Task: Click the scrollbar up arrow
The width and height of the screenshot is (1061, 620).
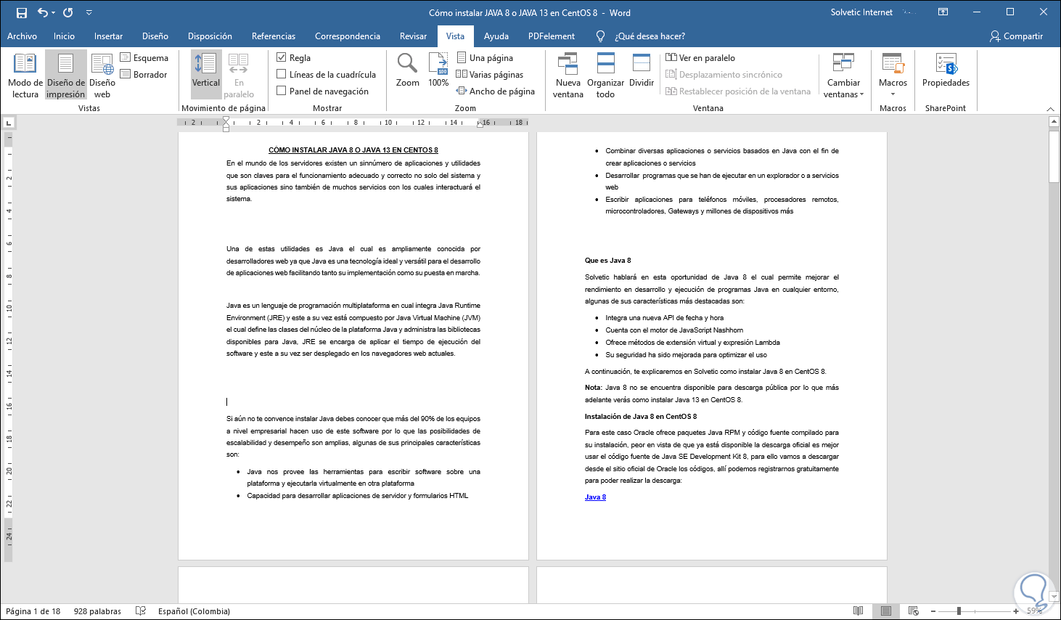Action: pyautogui.click(x=1054, y=122)
